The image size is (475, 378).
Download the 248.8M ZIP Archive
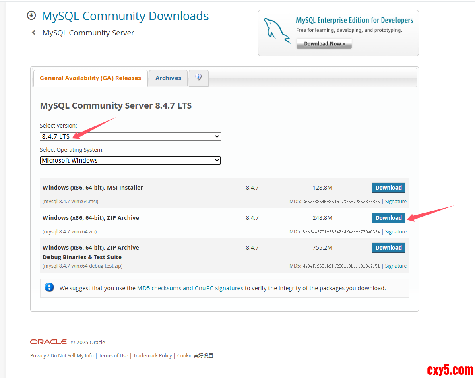pos(388,218)
